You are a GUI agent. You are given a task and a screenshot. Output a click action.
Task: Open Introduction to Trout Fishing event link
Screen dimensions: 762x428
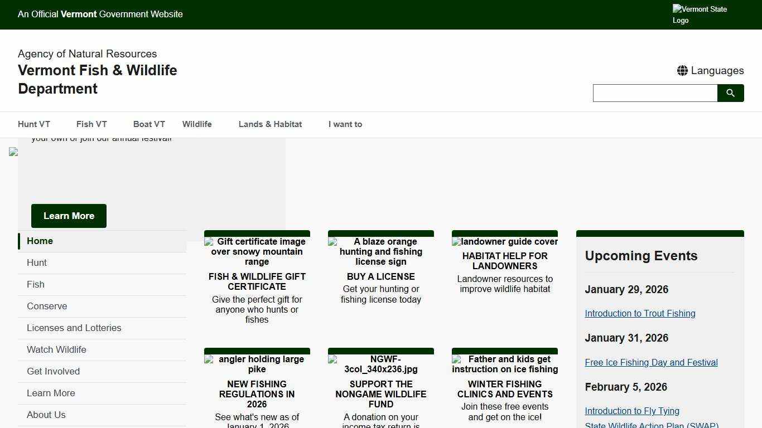tap(640, 313)
